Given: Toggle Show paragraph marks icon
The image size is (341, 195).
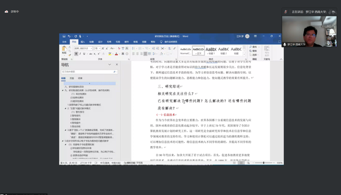Looking at the screenshot, I should [174, 48].
